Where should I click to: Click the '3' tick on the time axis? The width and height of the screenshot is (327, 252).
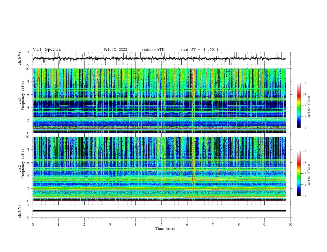[x=110, y=224]
